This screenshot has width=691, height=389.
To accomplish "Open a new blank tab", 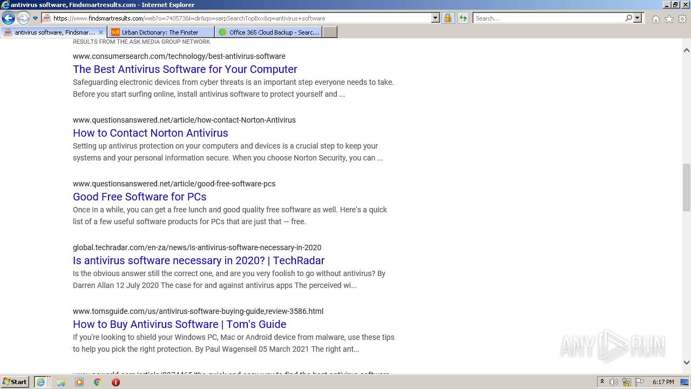I will pyautogui.click(x=330, y=32).
